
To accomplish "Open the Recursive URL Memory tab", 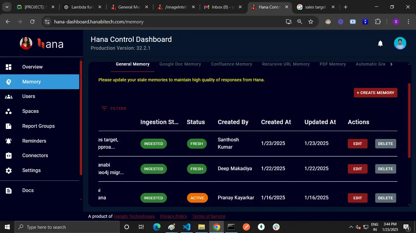I will point(286,64).
